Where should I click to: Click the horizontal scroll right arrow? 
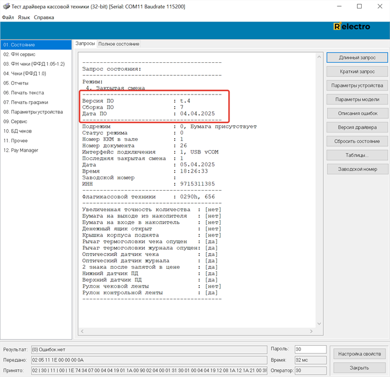pyautogui.click(x=311, y=331)
